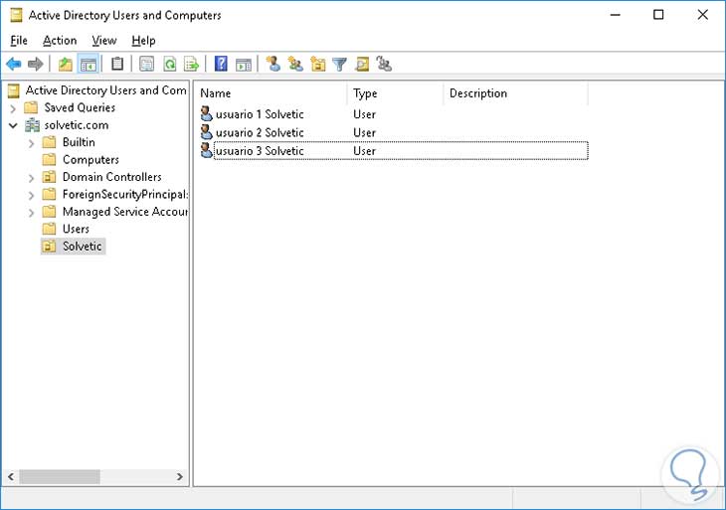726x510 pixels.
Task: Expand the Domain Controllers node
Action: pos(31,178)
